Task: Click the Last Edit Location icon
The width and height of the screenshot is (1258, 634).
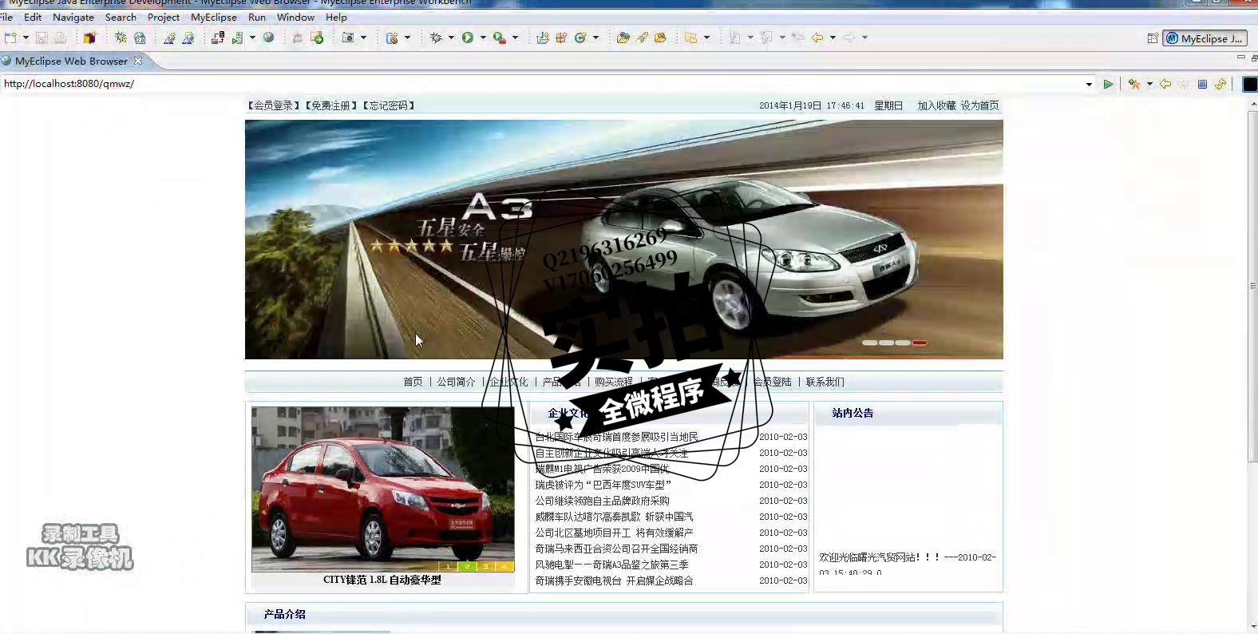Action: point(797,38)
